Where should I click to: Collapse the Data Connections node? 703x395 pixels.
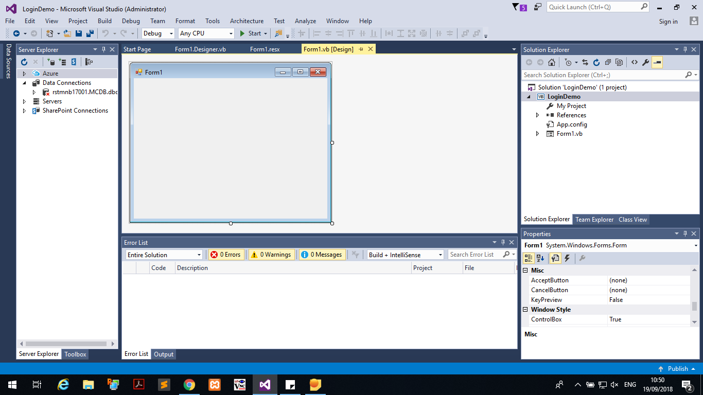coord(24,83)
